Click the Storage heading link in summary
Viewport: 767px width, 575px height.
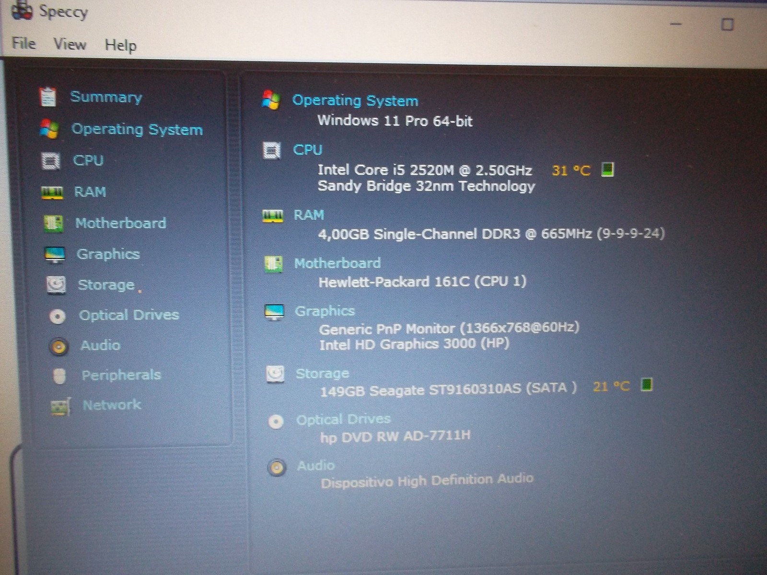(323, 373)
